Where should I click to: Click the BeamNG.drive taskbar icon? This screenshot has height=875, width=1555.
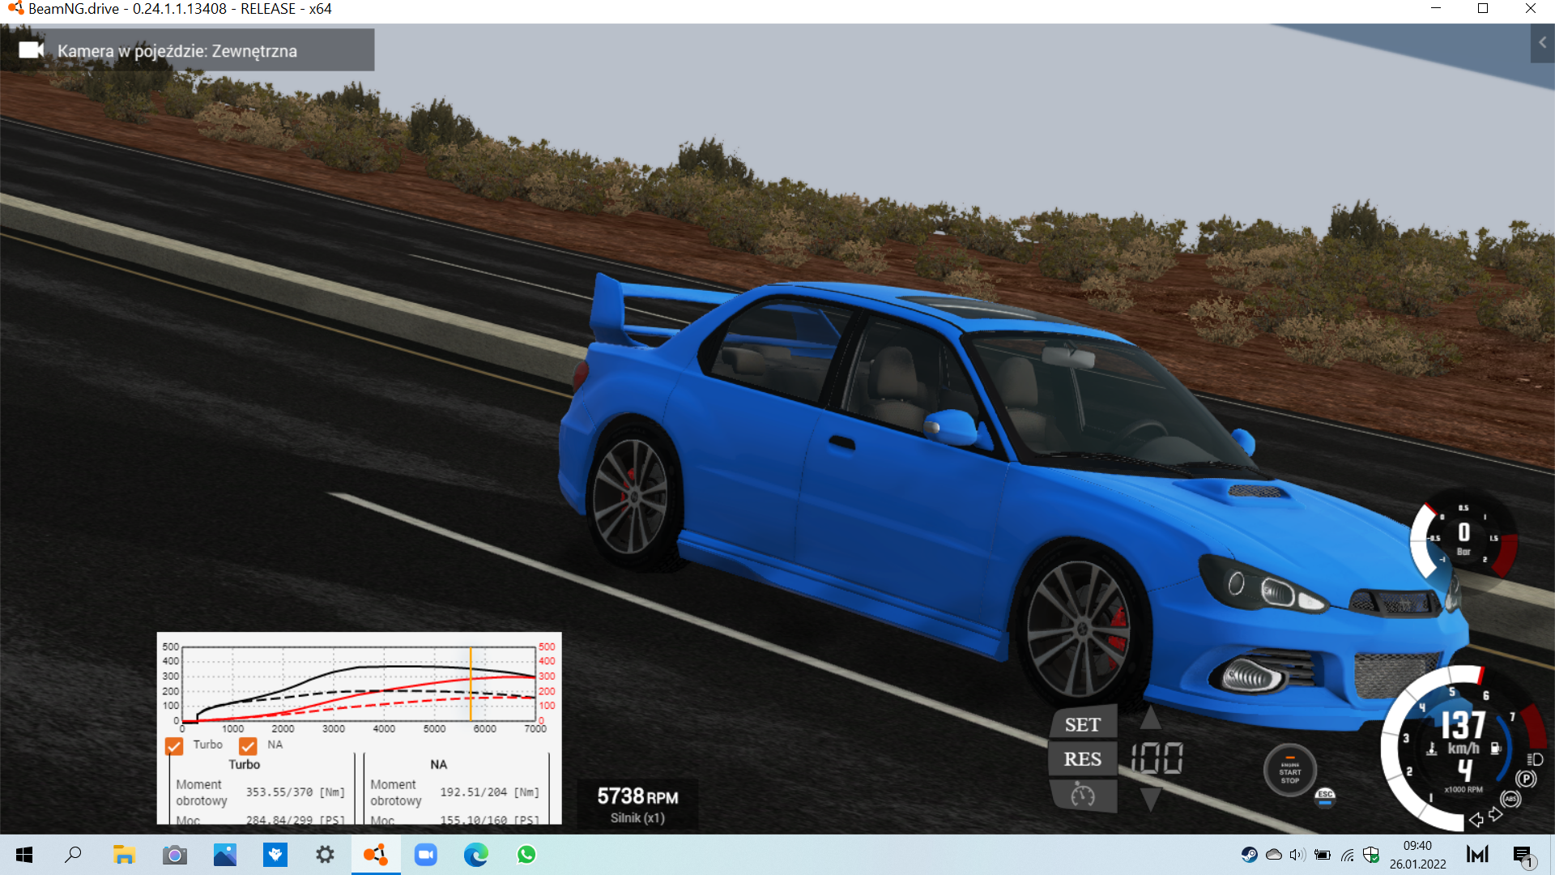[x=376, y=855]
